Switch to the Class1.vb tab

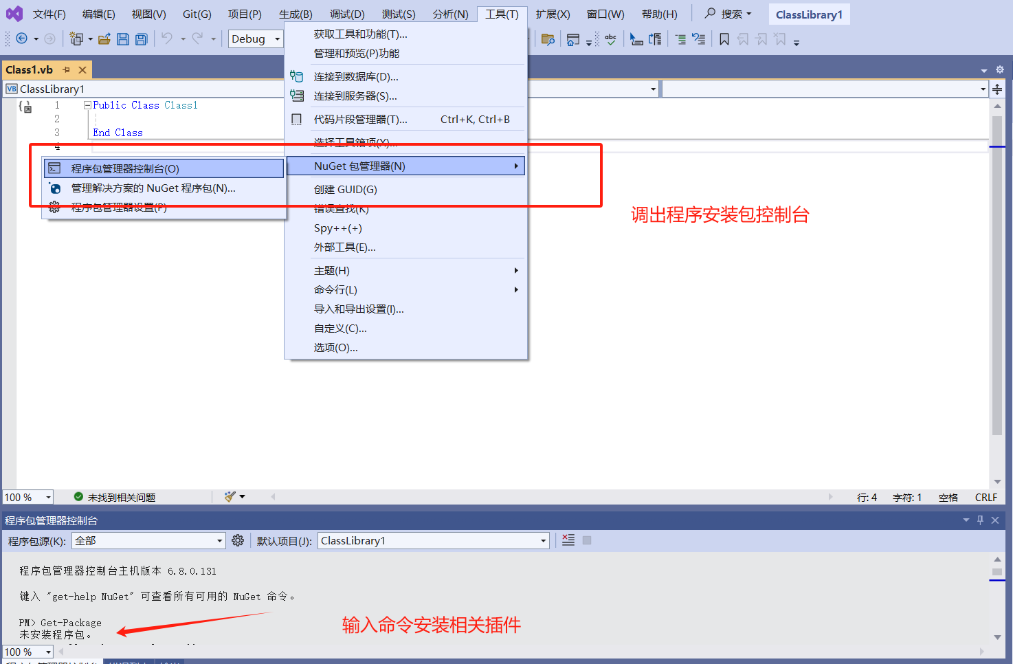29,69
